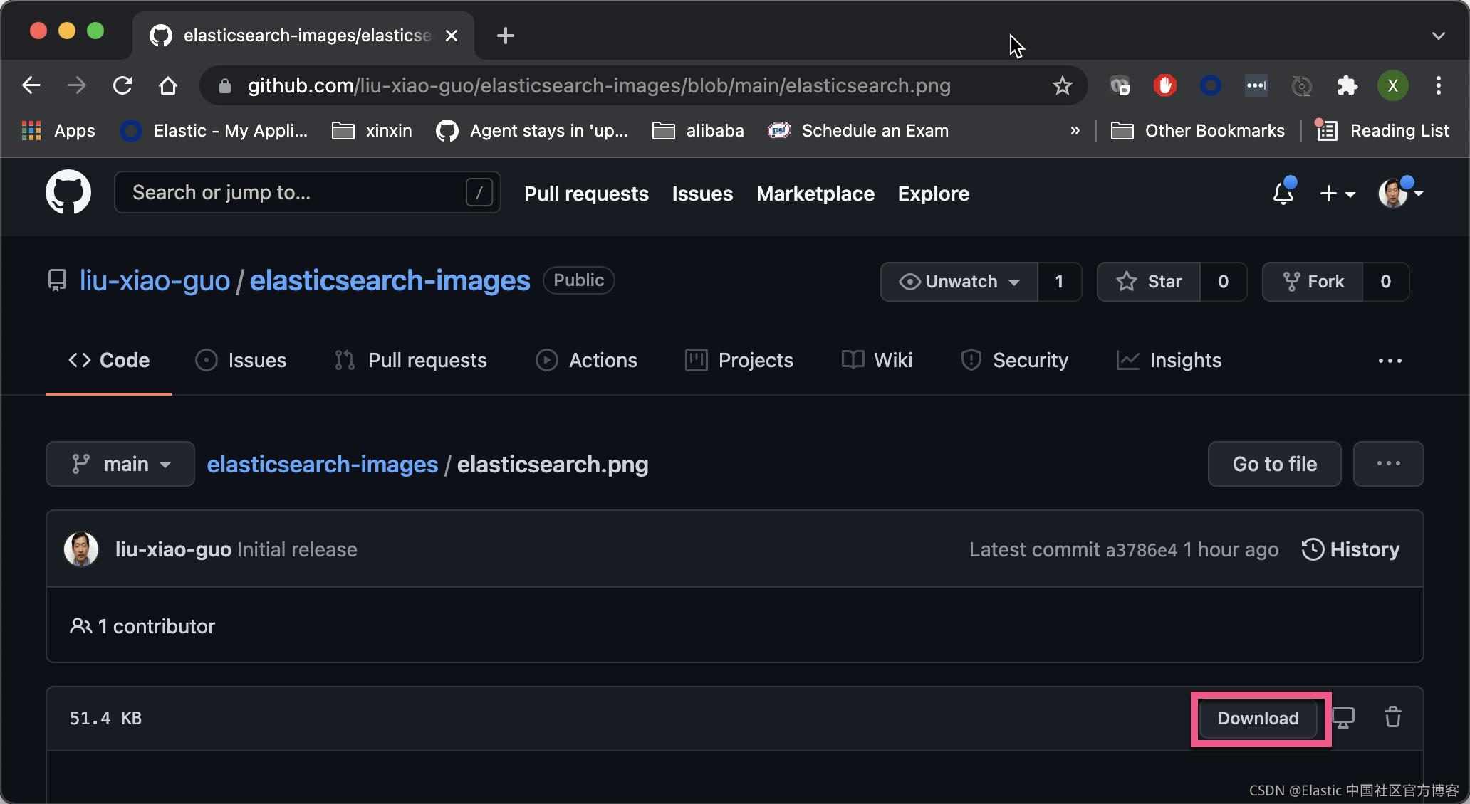Image resolution: width=1470 pixels, height=804 pixels.
Task: Switch to the repository Issues tab
Action: 241,360
